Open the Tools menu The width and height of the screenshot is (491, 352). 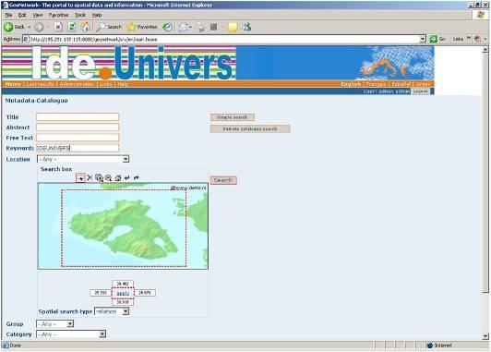coord(80,15)
